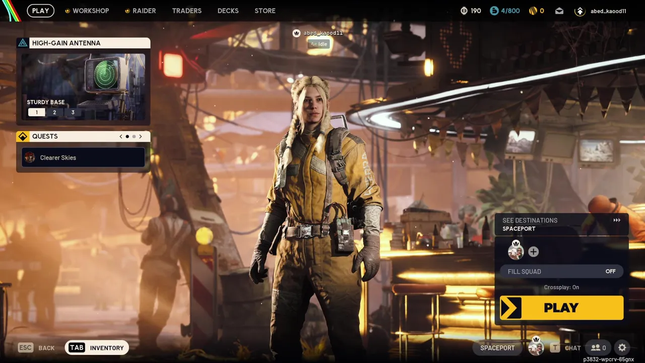
Task: Click the gold raider tokens icon
Action: [533, 11]
